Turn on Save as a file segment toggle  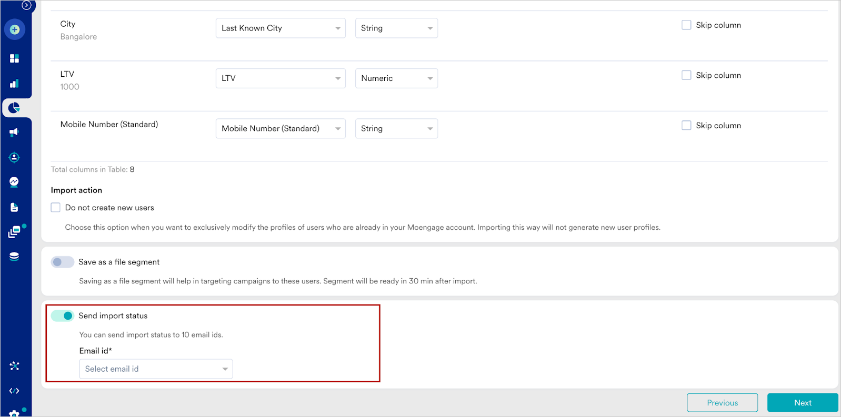tap(62, 262)
